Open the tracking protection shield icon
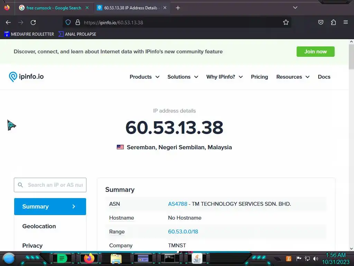 pos(68,23)
